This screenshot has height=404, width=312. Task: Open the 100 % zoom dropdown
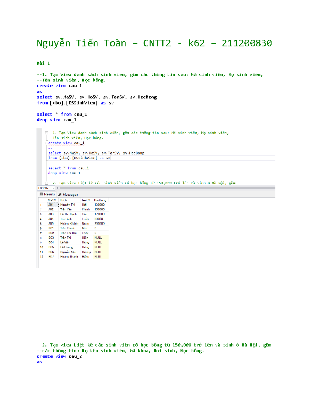53,188
